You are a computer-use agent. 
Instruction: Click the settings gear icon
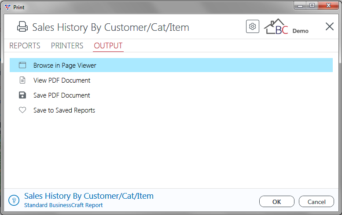(253, 26)
